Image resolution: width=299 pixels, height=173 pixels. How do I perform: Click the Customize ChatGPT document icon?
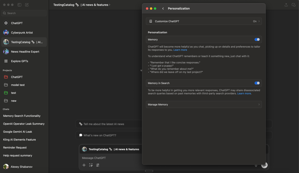[151, 21]
